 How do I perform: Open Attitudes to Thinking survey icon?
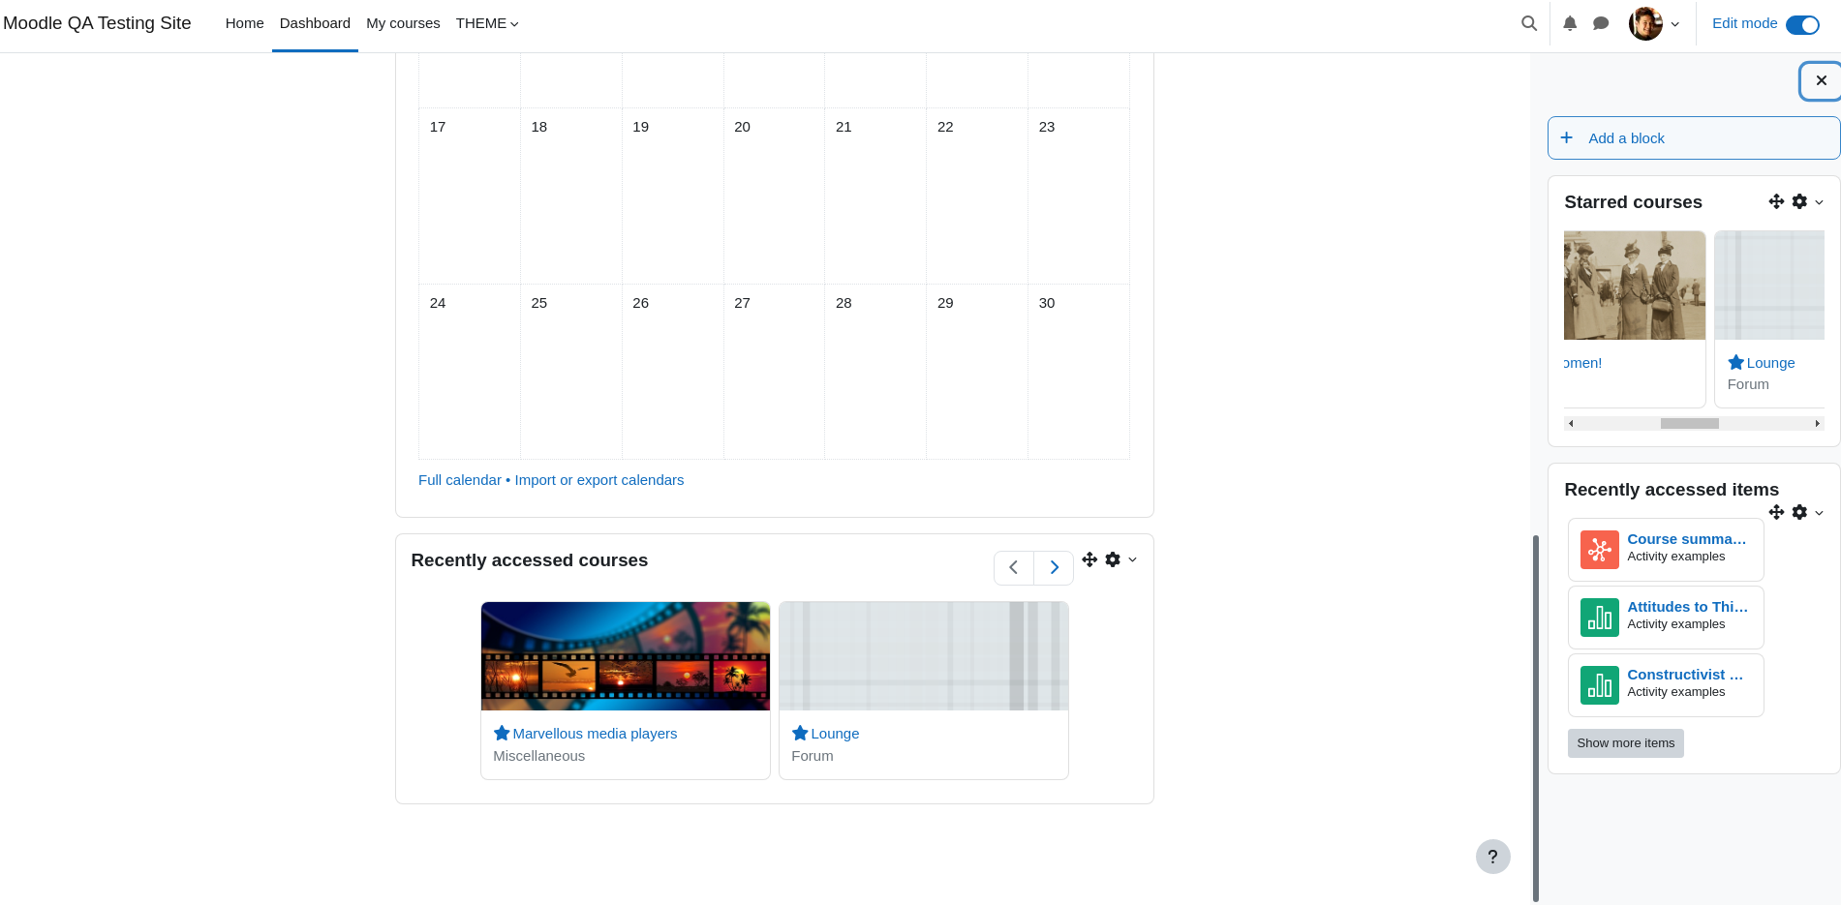point(1600,618)
